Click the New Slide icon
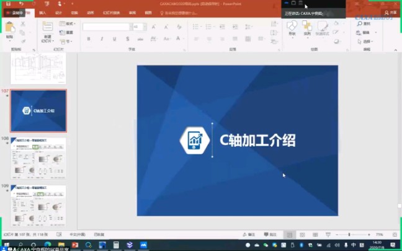Viewport: 402px width, 251px height. 48,27
